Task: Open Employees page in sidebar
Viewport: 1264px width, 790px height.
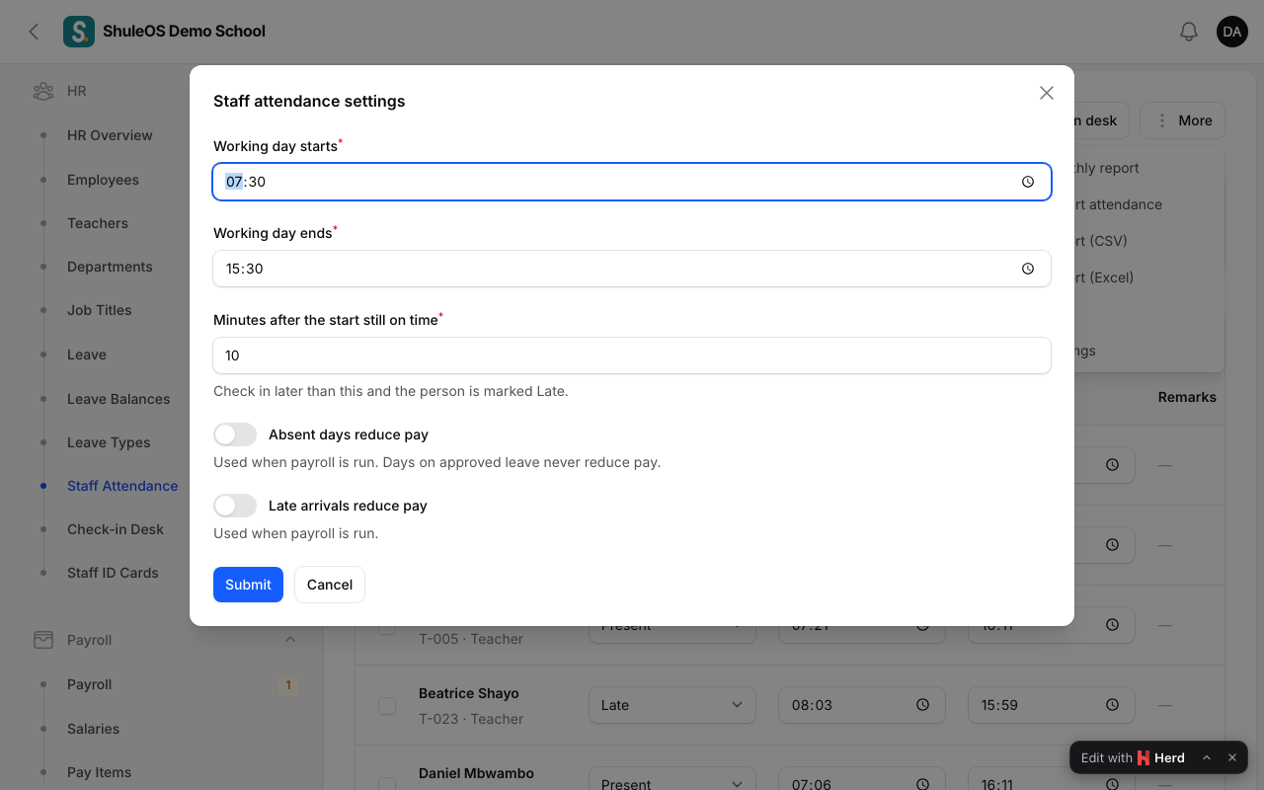Action: (103, 180)
